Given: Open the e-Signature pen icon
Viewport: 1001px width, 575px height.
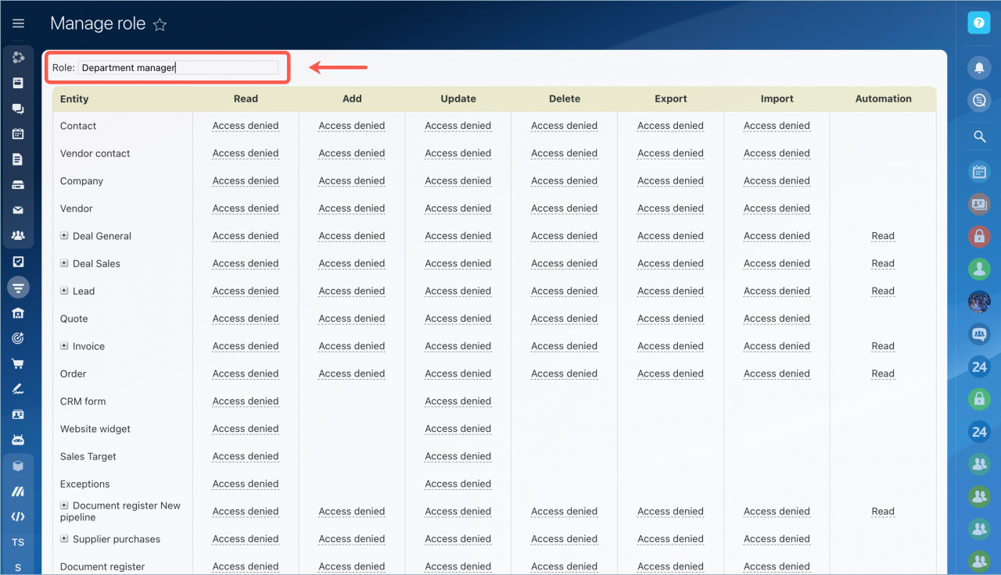Looking at the screenshot, I should click(18, 388).
